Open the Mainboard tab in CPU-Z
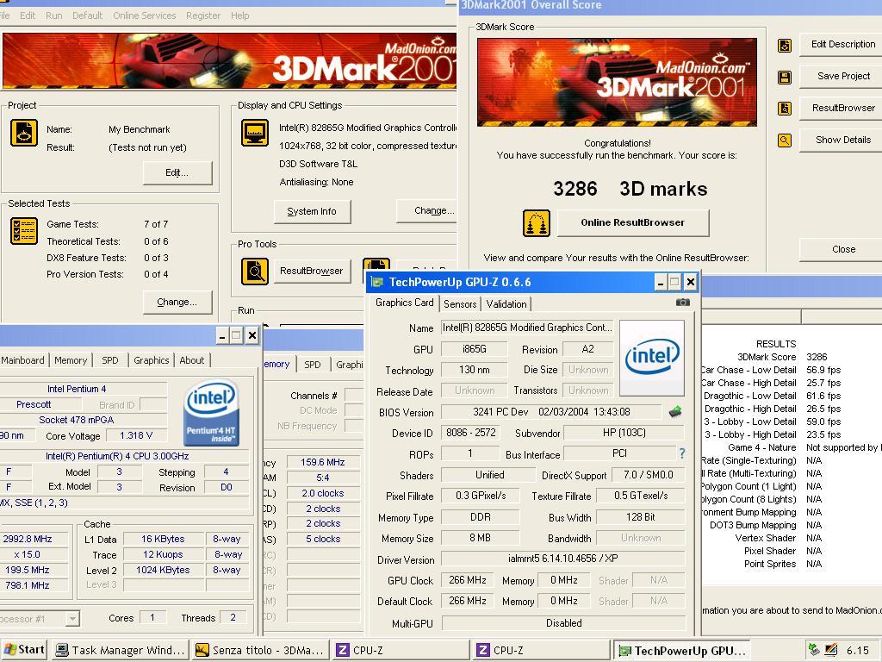 [x=23, y=360]
